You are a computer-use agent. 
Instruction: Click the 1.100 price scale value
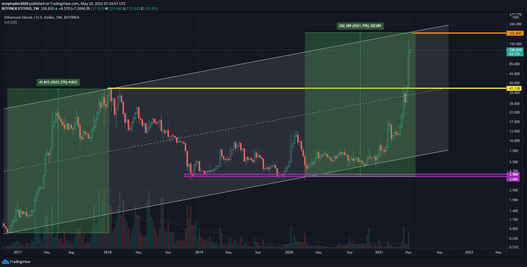pos(514,220)
